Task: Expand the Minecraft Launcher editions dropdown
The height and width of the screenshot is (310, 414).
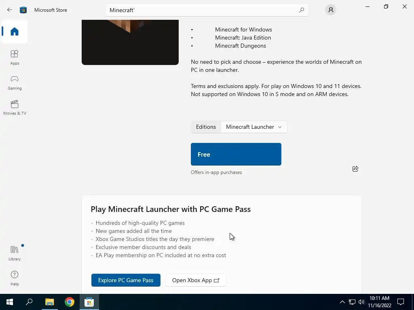Action: coord(254,127)
